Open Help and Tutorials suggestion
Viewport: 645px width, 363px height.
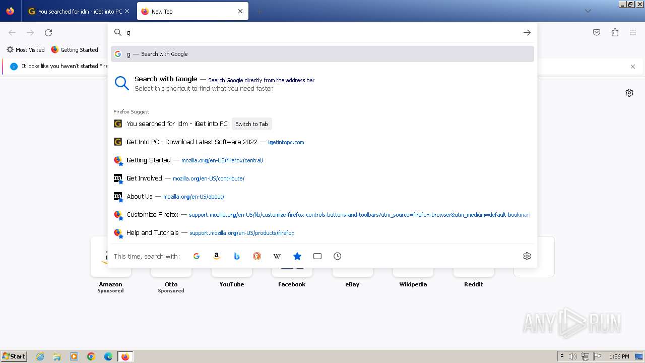(x=322, y=233)
